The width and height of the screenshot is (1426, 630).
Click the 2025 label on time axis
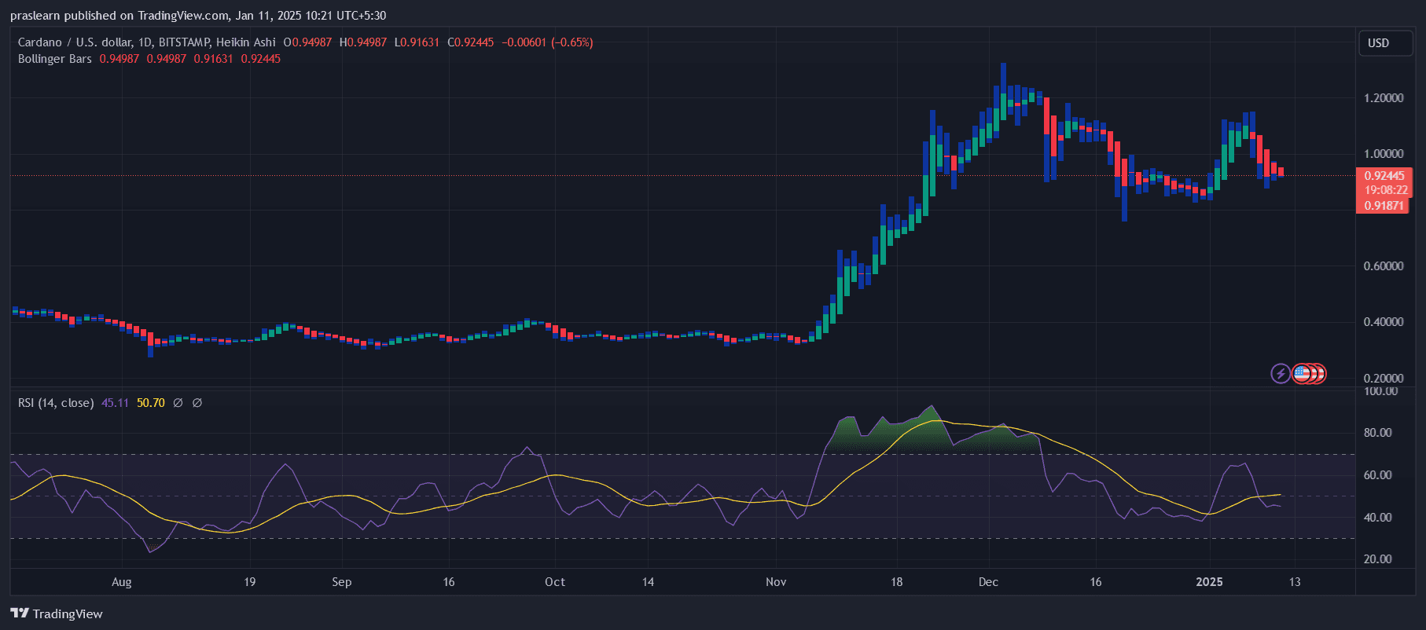[1209, 582]
